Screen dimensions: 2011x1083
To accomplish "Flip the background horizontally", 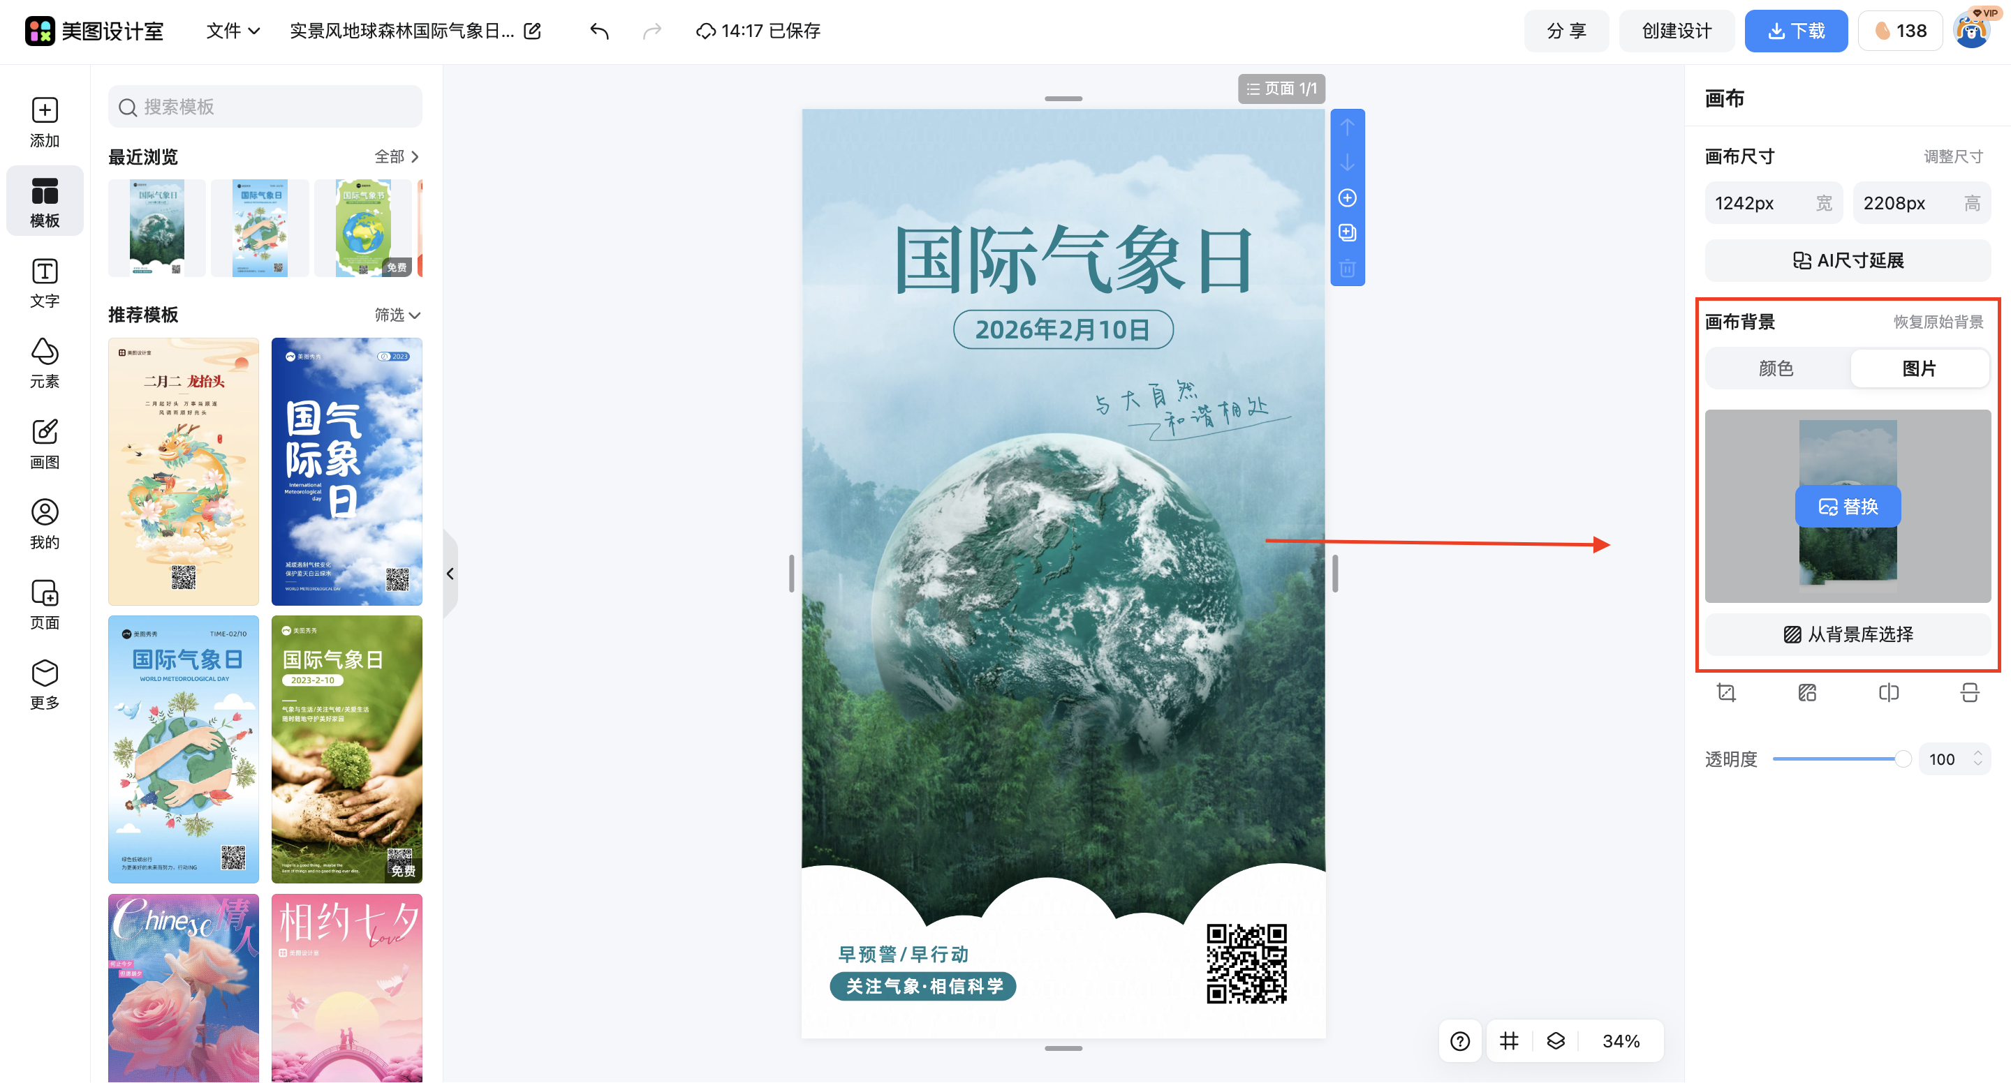I will (1888, 692).
